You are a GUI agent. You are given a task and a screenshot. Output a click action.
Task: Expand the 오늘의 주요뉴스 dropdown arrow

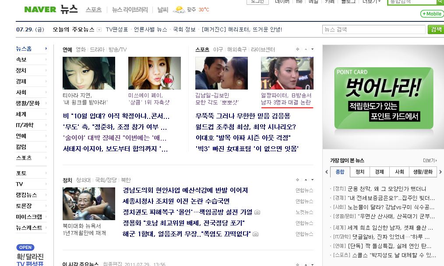(x=99, y=30)
